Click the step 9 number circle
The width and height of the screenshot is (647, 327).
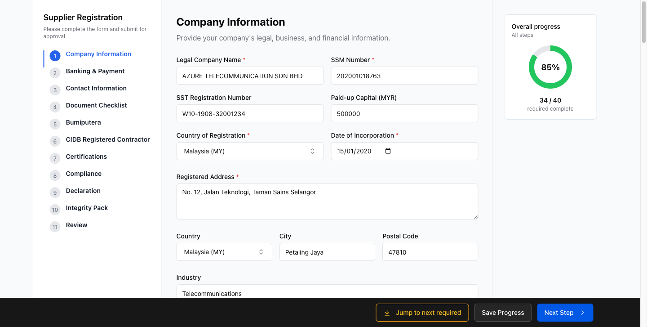tap(55, 193)
